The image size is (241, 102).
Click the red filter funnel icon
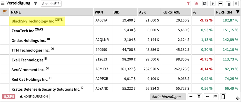pos(188,3)
